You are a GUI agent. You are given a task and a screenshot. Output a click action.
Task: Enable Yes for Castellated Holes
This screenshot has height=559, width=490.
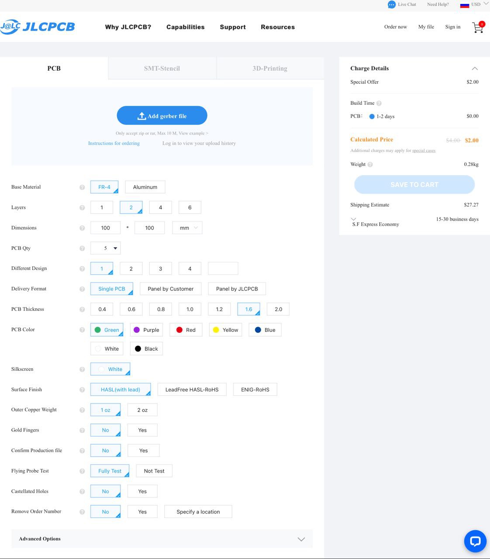pyautogui.click(x=142, y=491)
